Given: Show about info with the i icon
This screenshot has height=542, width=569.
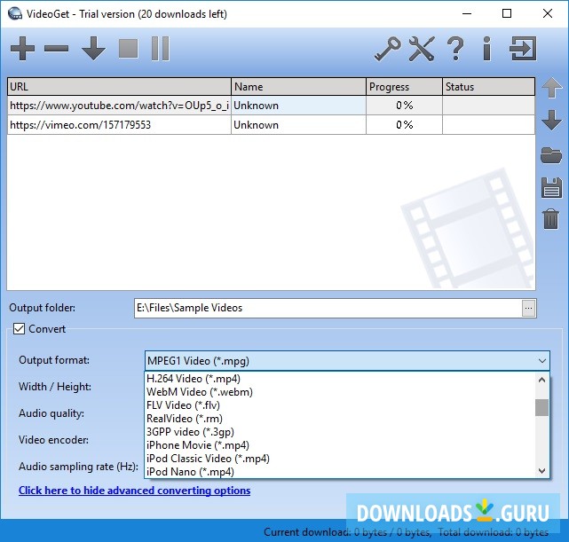Looking at the screenshot, I should coord(487,49).
